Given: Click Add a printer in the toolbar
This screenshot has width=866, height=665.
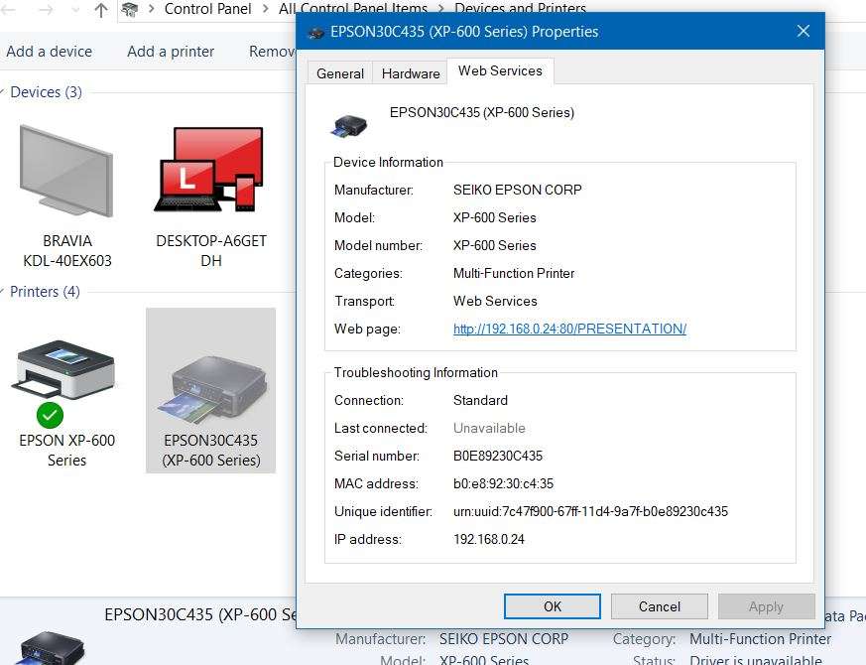Looking at the screenshot, I should coord(171,52).
